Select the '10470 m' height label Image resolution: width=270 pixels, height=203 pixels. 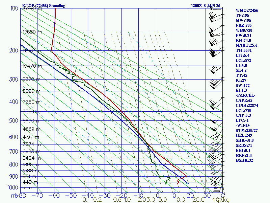click(x=32, y=66)
